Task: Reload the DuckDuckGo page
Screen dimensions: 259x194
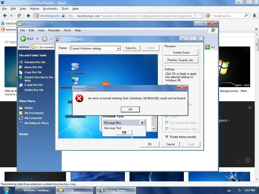Action: pyautogui.click(x=19, y=16)
